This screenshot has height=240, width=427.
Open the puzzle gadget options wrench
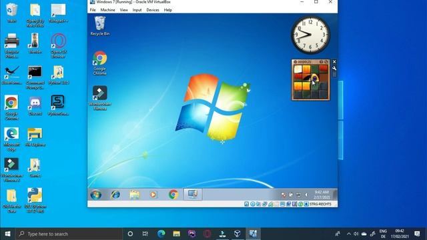click(x=334, y=68)
